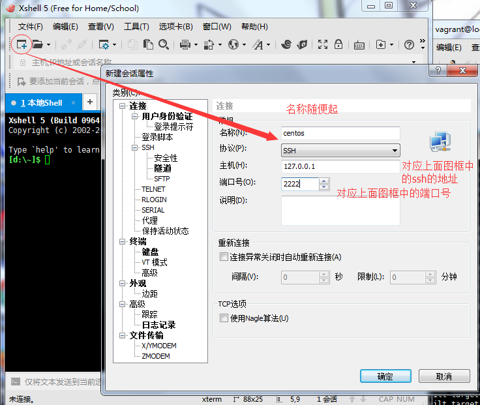This screenshot has width=480, height=405.
Task: Open the 协议 SSH dropdown
Action: [x=340, y=150]
